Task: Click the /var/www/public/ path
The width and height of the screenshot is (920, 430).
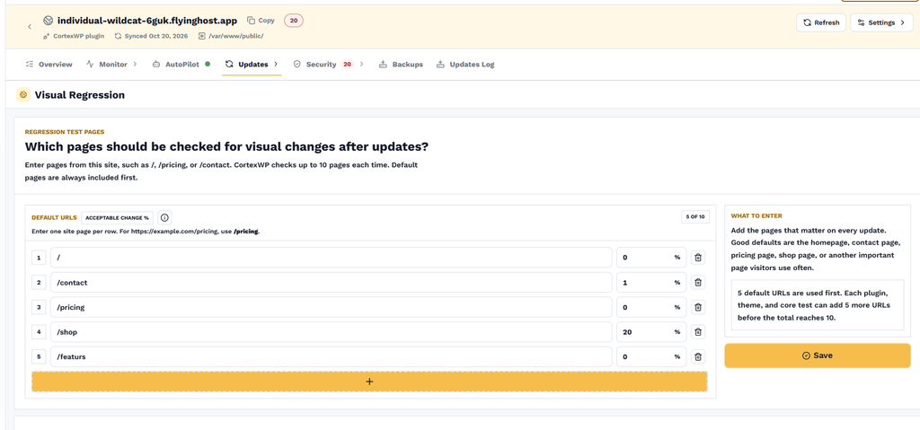Action: [231, 36]
